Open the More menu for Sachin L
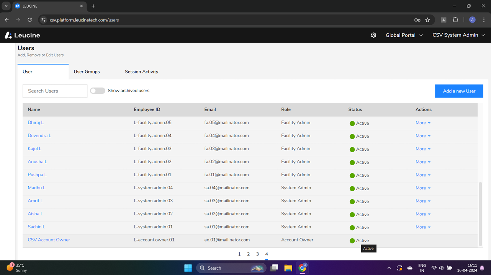This screenshot has height=275, width=491. (x=423, y=227)
